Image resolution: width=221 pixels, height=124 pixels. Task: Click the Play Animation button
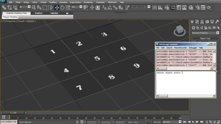(193, 122)
